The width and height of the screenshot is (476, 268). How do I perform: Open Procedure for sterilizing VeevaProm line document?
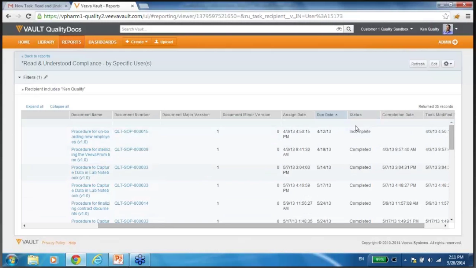click(91, 154)
